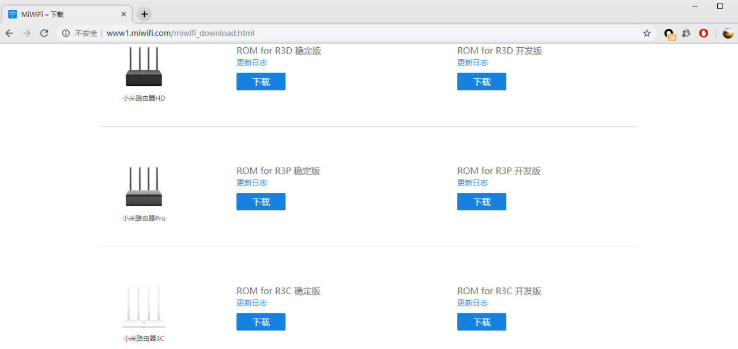Image resolution: width=738 pixels, height=349 pixels.
Task: Open 更新日志 for R3P 开发版
Action: click(x=472, y=183)
